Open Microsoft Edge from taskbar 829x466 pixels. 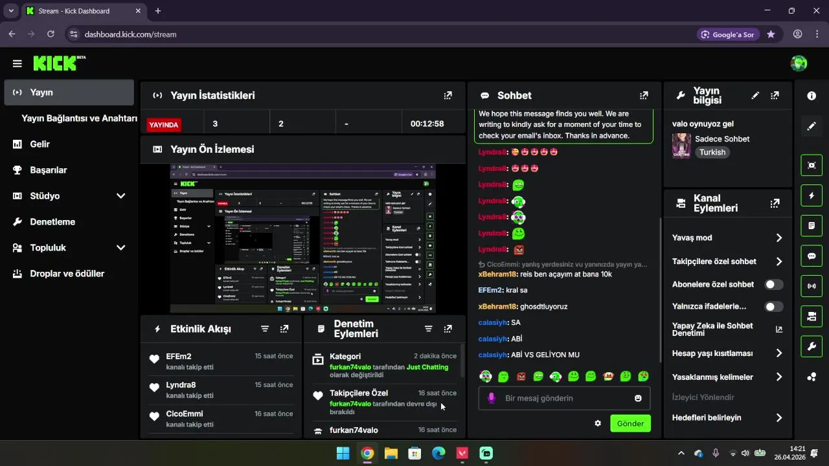439,453
